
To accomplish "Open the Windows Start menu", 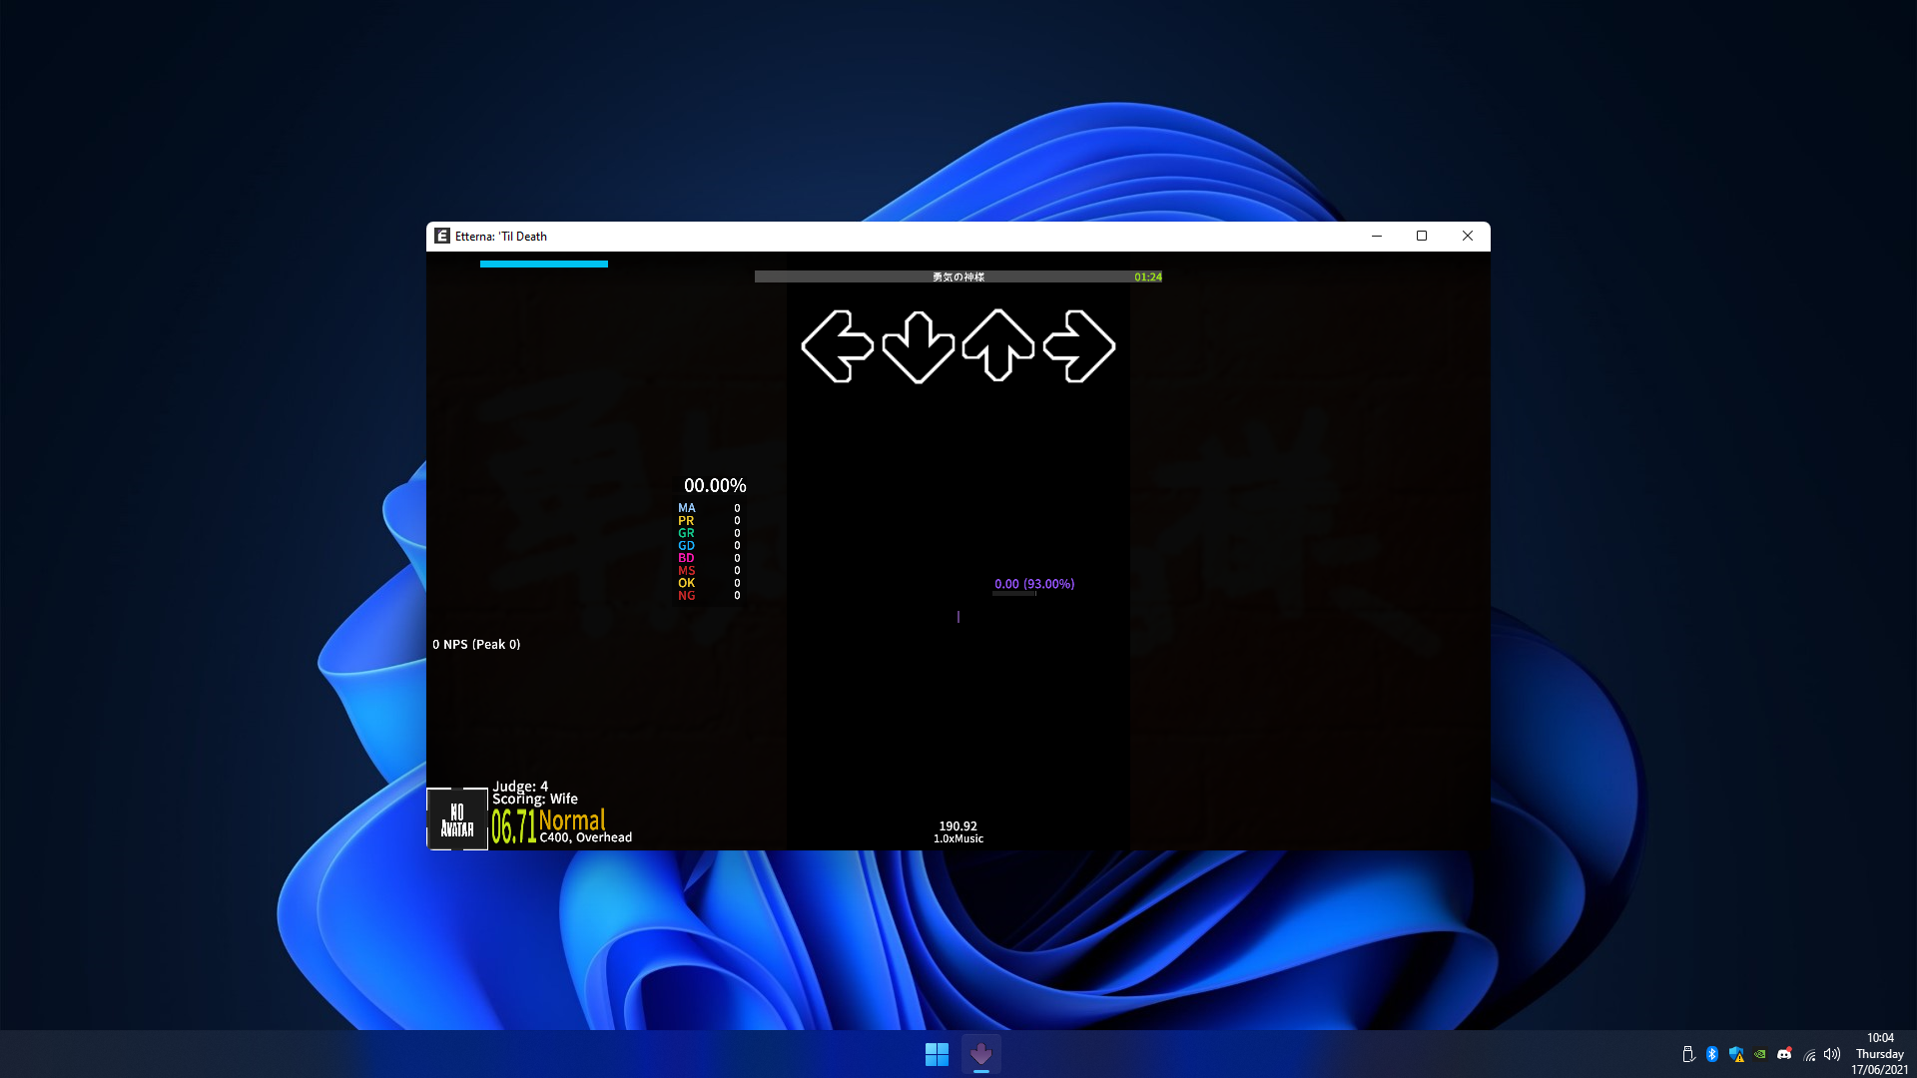I will pyautogui.click(x=937, y=1053).
